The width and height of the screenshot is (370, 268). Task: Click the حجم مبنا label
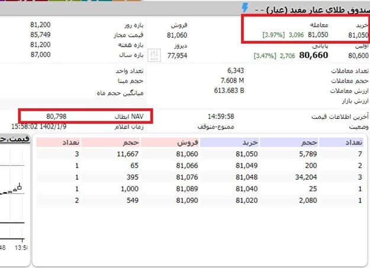(130, 81)
